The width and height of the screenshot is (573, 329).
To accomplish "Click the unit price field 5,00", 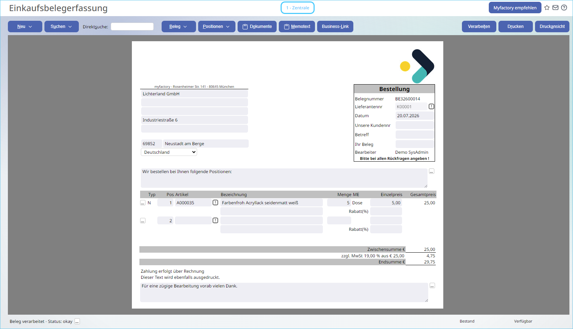I will point(386,202).
